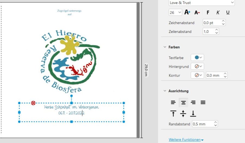The height and width of the screenshot is (143, 245).
Task: Center text vertically
Action: (x=183, y=113)
